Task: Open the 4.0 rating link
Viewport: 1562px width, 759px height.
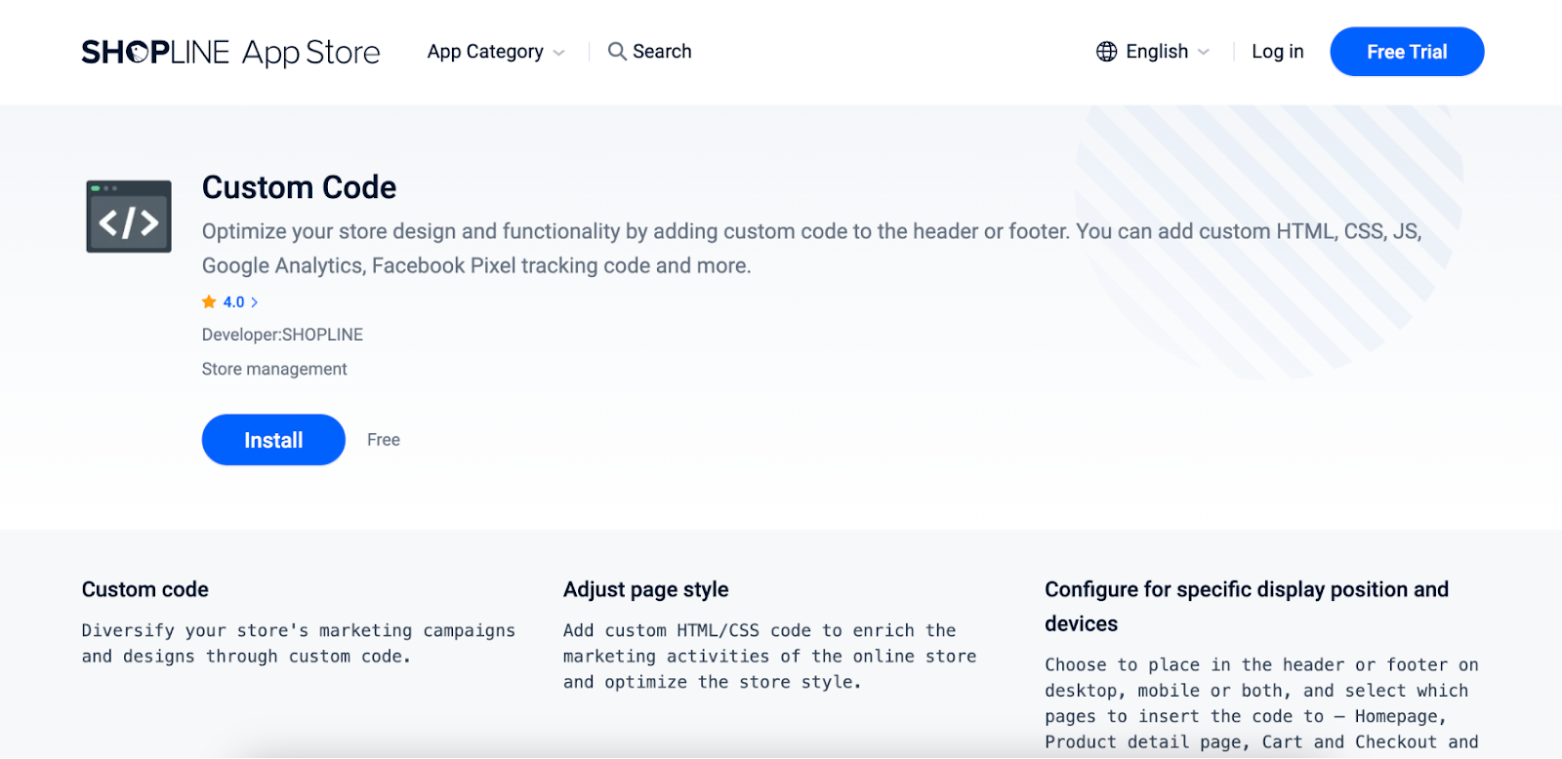Action: point(233,302)
